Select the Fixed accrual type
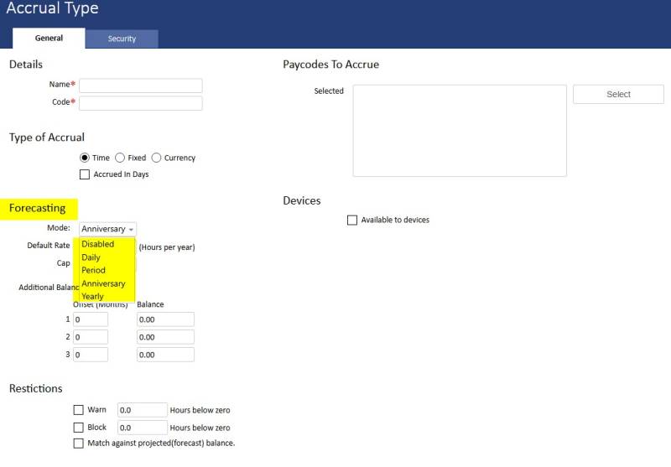 pos(120,158)
